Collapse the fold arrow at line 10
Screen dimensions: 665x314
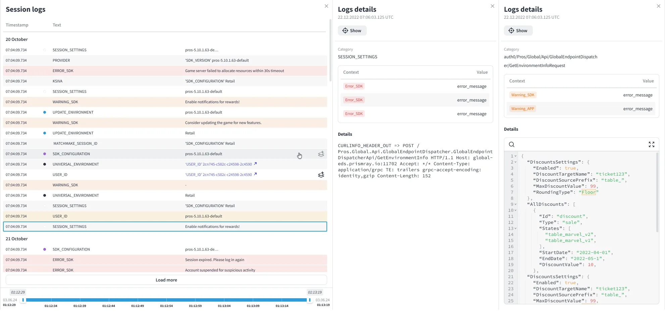pyautogui.click(x=516, y=210)
